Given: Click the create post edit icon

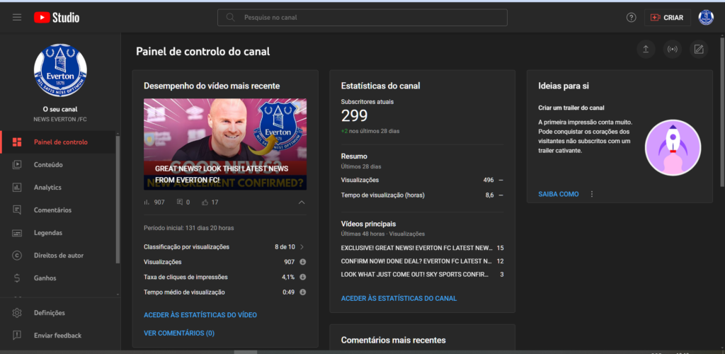Looking at the screenshot, I should coord(699,50).
